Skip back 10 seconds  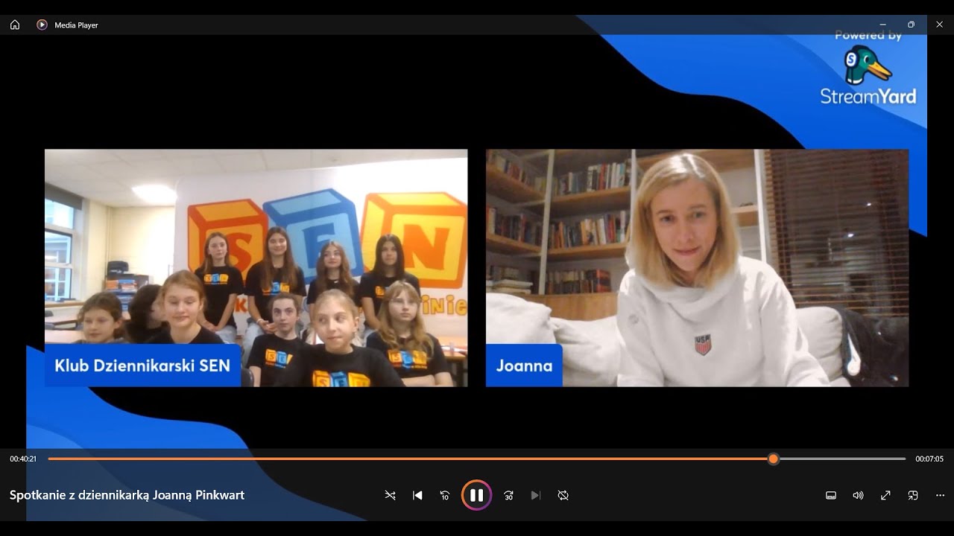click(x=445, y=495)
